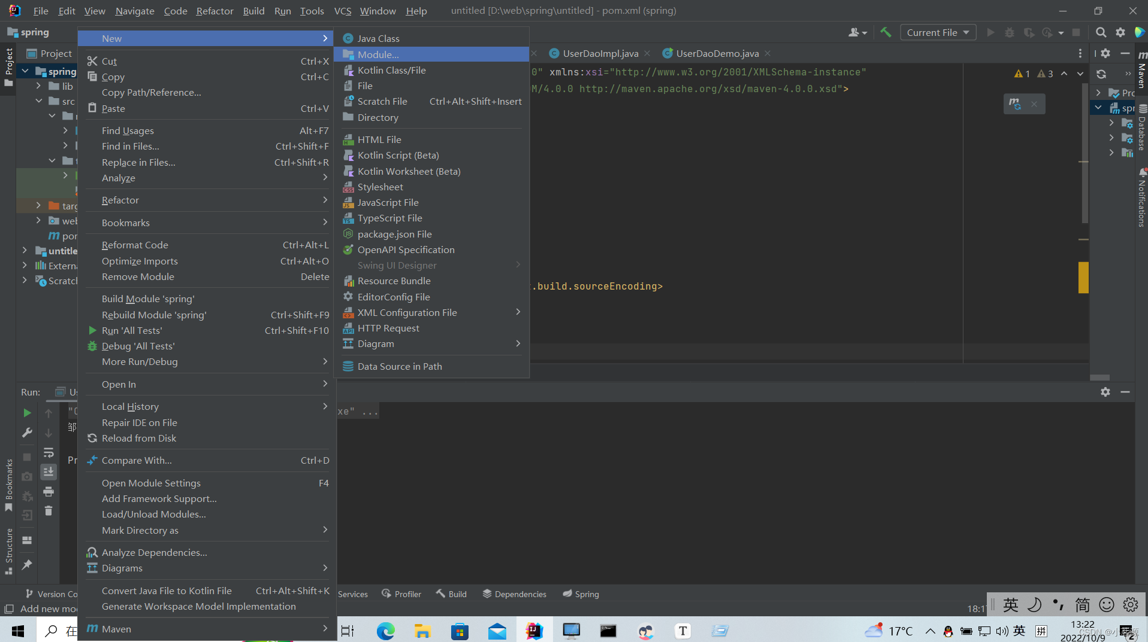
Task: Click the wrench icon in Run panel
Action: point(27,433)
